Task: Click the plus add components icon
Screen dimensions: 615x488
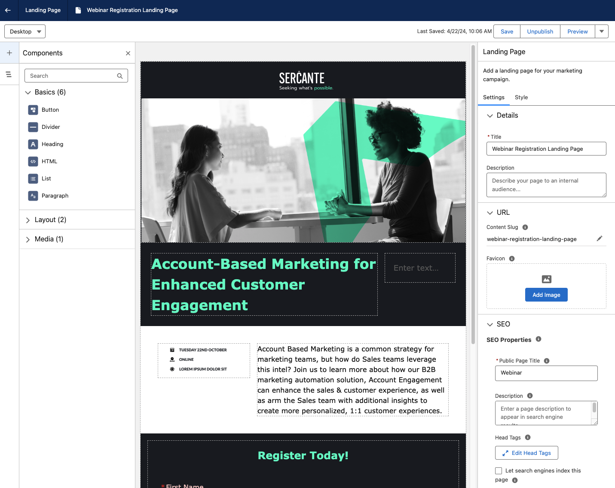Action: pyautogui.click(x=9, y=53)
